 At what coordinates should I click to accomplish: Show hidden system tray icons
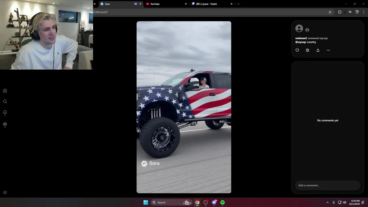point(327,202)
